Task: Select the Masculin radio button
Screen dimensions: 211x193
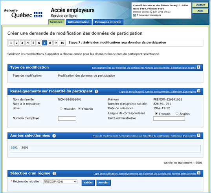Action: [61, 108]
